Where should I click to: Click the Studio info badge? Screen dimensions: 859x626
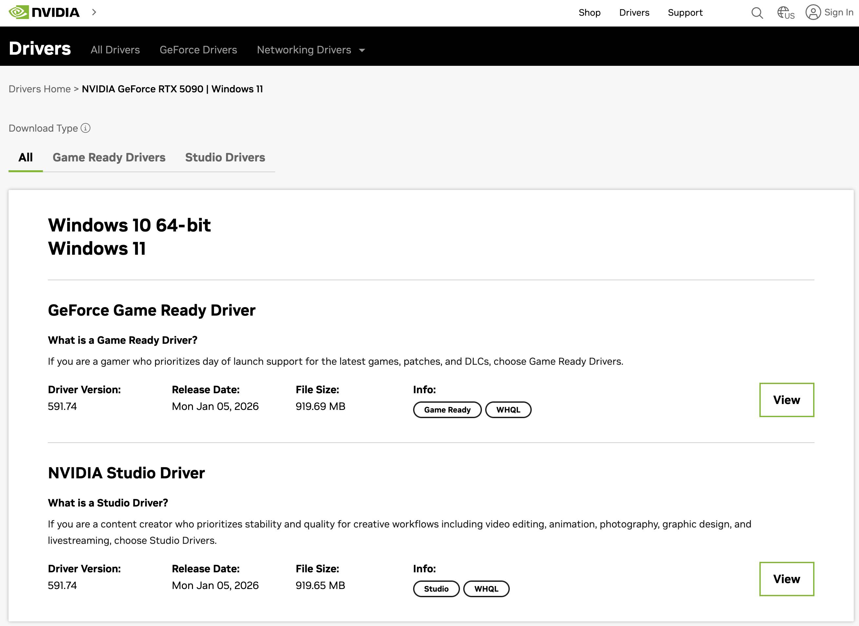436,588
